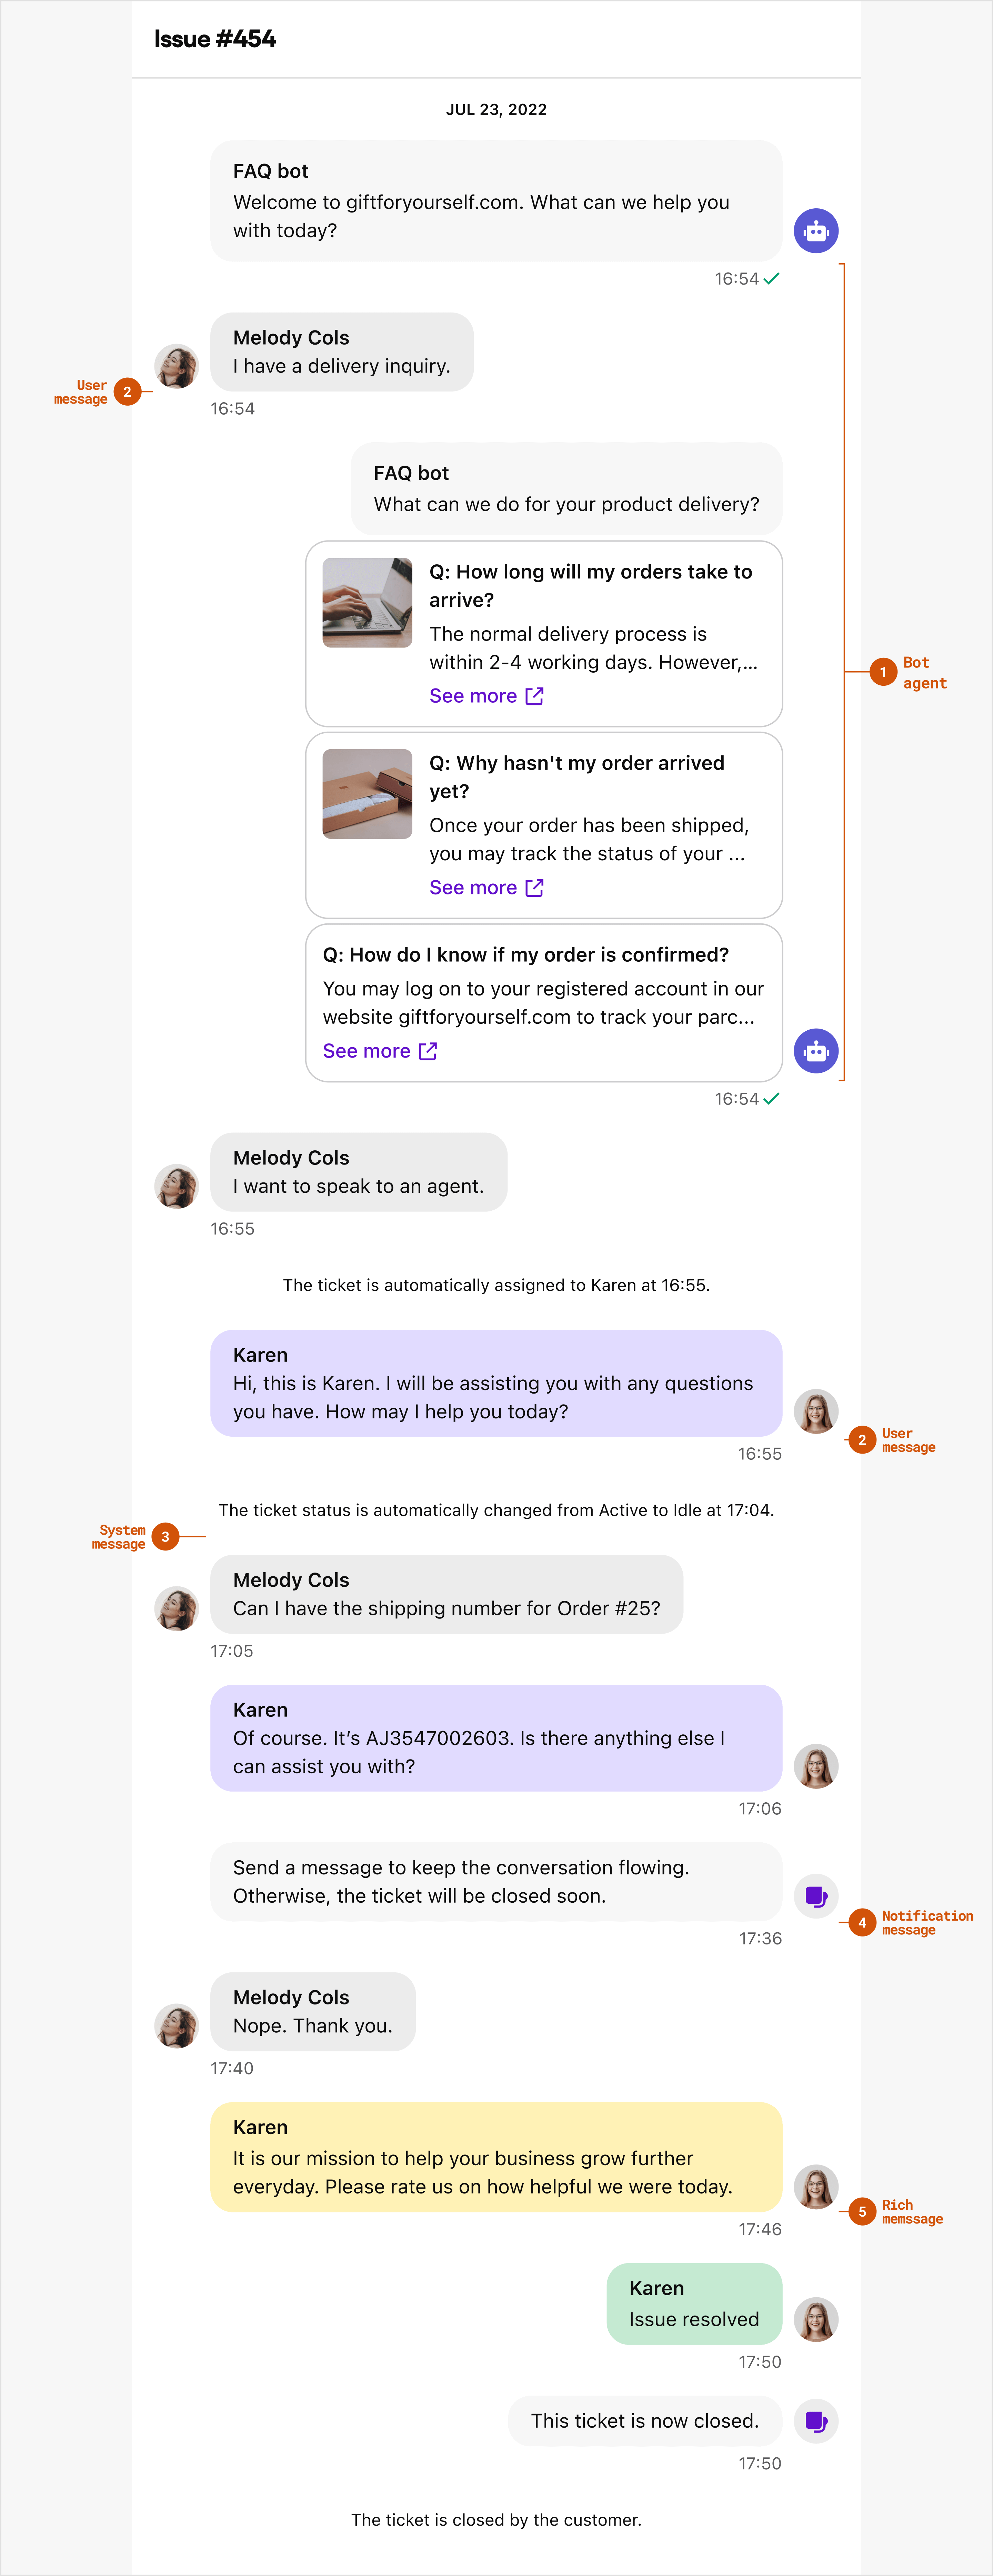Click the bot avatar beside the order-confirmed FAQ card

click(x=816, y=1051)
